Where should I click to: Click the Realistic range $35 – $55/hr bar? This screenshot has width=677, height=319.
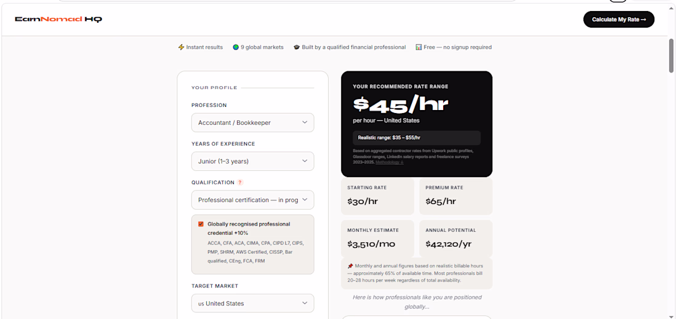417,138
